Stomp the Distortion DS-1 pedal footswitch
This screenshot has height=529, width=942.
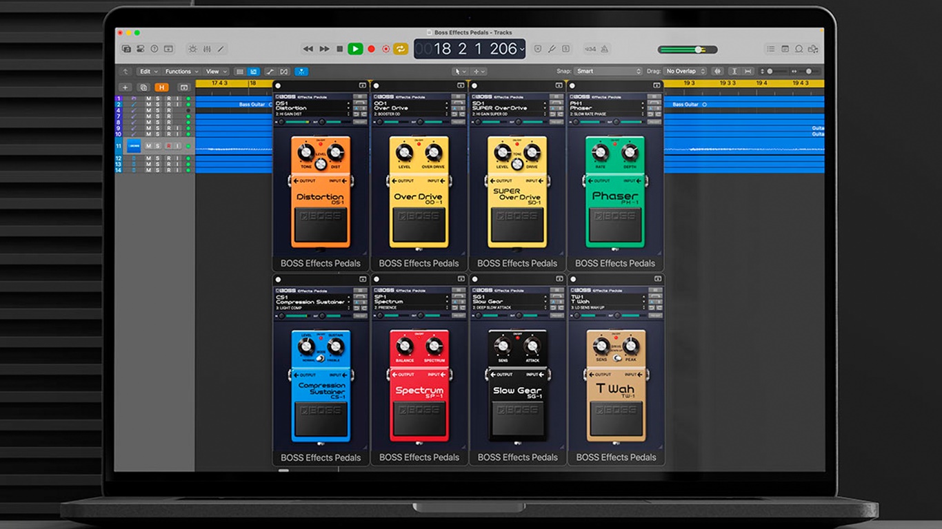tap(321, 224)
